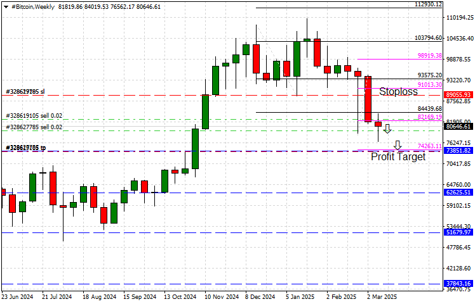Screen dimensions: 475x304
Task: Click the 70417.85 price scale value
Action: click(460, 164)
